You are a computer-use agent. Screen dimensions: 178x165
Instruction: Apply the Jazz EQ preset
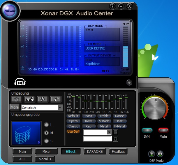coord(119,121)
